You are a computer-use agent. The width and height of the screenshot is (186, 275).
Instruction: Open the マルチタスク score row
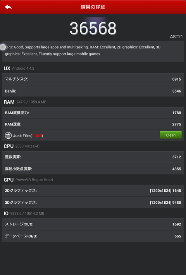(x=93, y=79)
